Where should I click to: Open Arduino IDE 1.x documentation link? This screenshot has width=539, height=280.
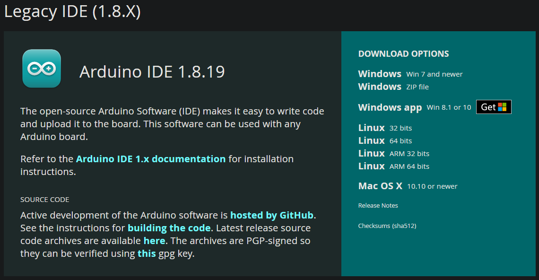[150, 159]
